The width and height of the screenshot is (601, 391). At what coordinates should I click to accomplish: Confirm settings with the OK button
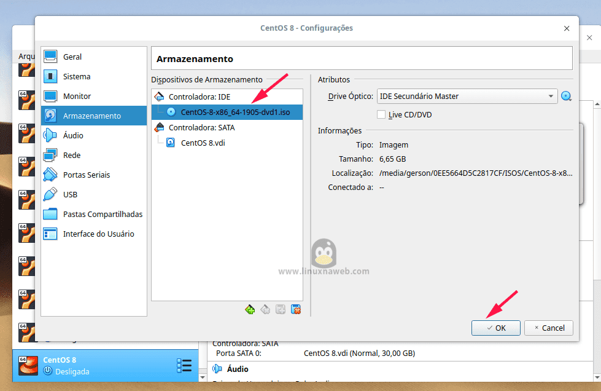(x=495, y=328)
